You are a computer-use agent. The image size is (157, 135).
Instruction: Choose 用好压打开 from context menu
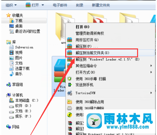click(87, 40)
